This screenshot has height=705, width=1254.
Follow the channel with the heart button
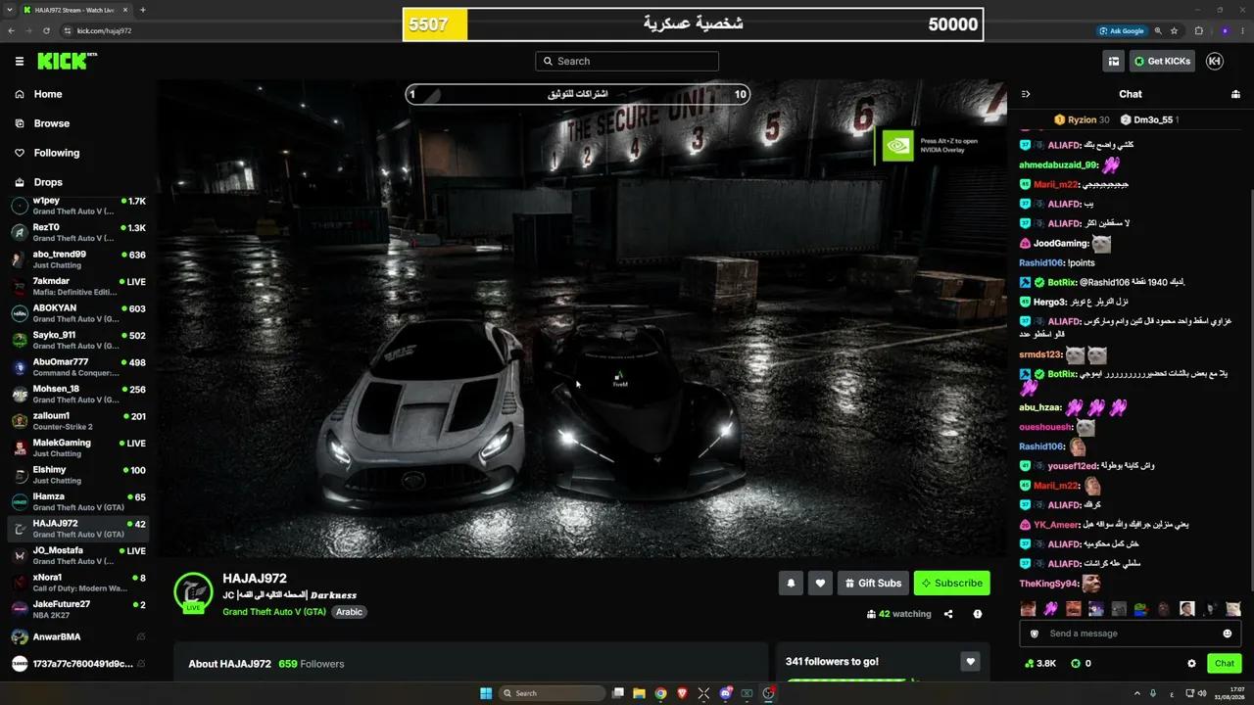point(820,583)
